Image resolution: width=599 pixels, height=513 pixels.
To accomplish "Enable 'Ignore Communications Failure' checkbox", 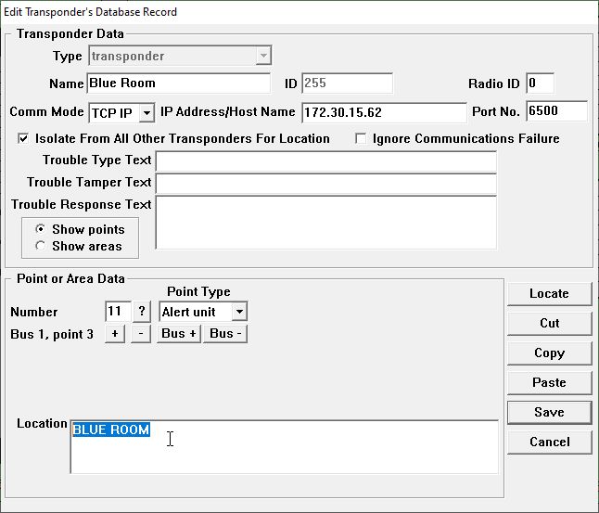I will pos(362,139).
